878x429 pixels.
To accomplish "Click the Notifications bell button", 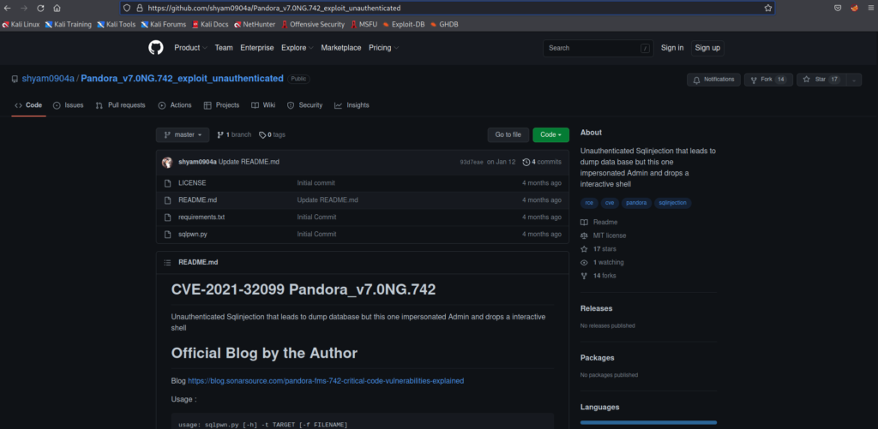I will pyautogui.click(x=713, y=80).
